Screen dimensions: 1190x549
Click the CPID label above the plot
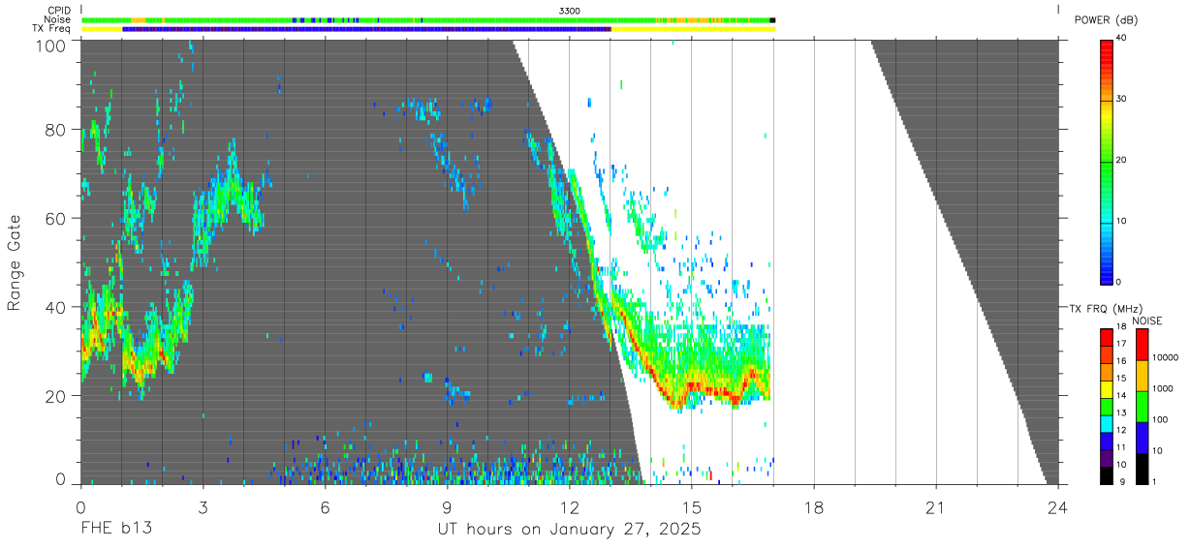click(58, 10)
